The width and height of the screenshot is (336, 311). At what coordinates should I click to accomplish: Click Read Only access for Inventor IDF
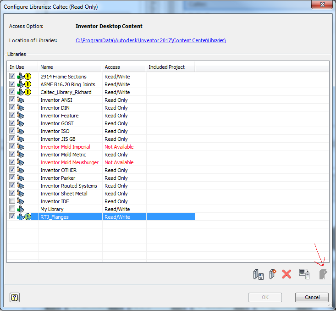[x=116, y=201]
